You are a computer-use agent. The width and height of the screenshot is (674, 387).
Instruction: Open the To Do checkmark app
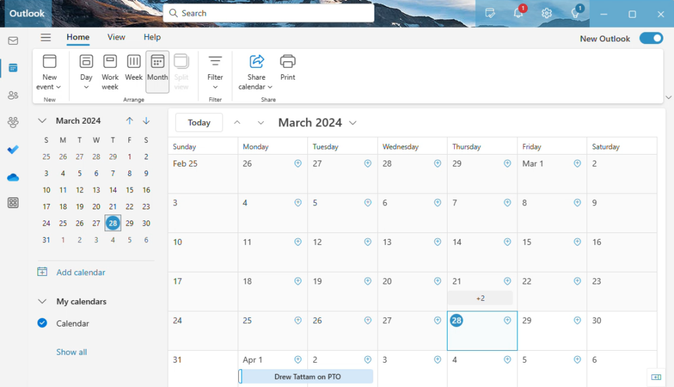(13, 149)
